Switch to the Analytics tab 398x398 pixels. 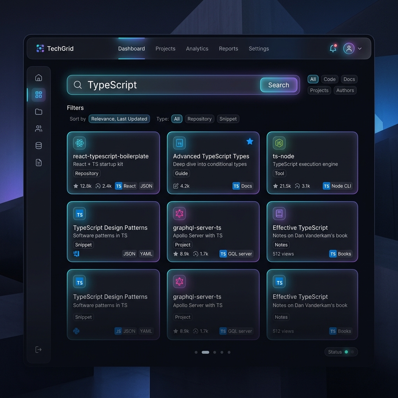[x=197, y=49]
